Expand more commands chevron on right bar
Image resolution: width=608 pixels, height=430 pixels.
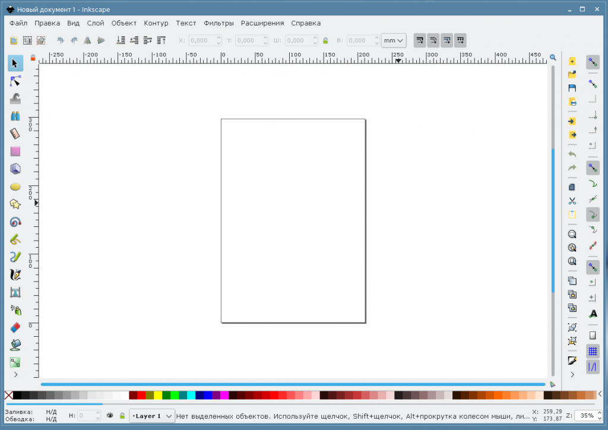pyautogui.click(x=572, y=375)
